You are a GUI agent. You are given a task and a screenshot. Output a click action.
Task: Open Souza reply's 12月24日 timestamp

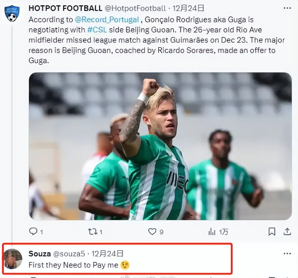pos(107,254)
